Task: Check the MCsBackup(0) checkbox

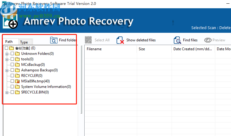Action: click(x=12, y=64)
